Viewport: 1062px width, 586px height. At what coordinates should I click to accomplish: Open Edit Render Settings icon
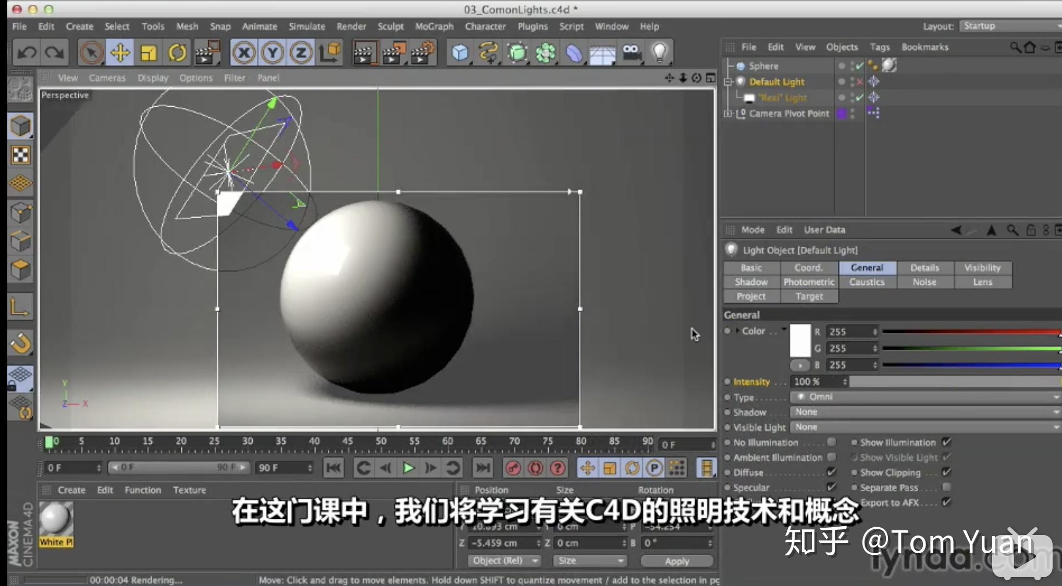pyautogui.click(x=422, y=53)
